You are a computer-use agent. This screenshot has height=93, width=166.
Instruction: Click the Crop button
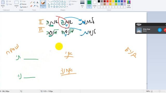23,1
